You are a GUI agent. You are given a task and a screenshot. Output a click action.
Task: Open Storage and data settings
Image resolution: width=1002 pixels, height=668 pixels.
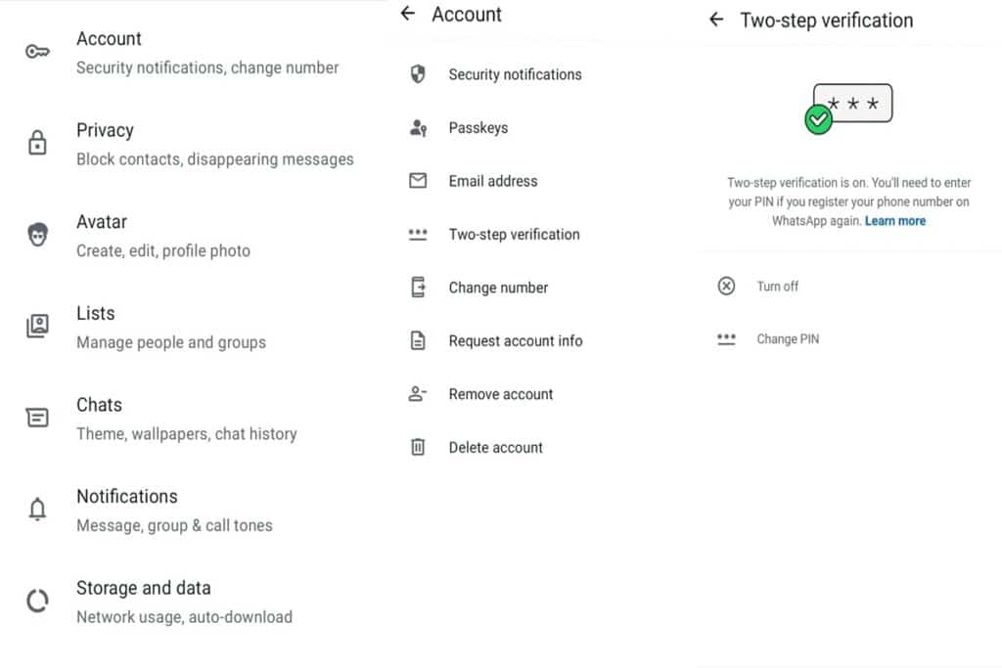(x=192, y=601)
